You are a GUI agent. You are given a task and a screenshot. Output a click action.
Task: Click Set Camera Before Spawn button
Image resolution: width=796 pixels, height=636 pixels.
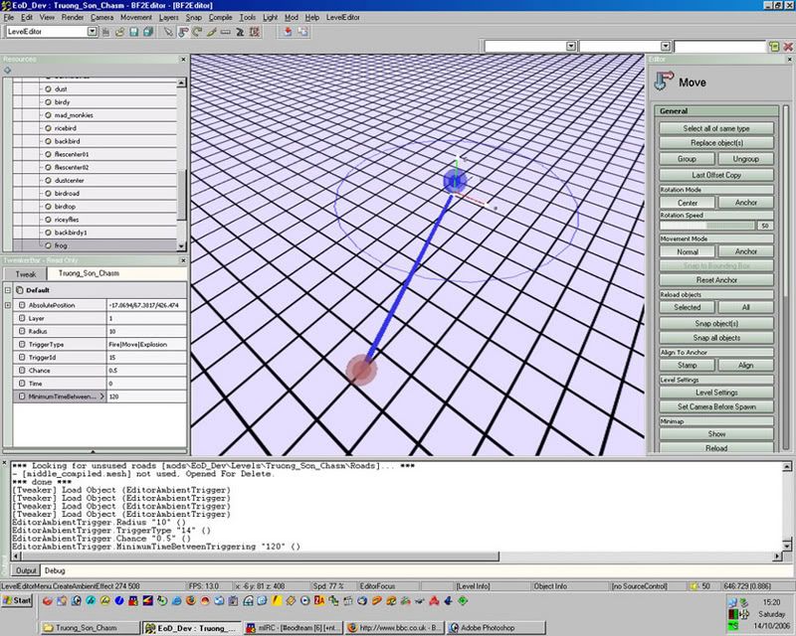(716, 406)
